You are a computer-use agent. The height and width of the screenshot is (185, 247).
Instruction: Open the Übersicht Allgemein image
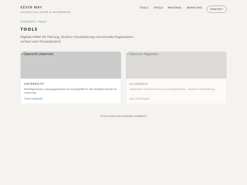pyautogui.click(x=176, y=65)
